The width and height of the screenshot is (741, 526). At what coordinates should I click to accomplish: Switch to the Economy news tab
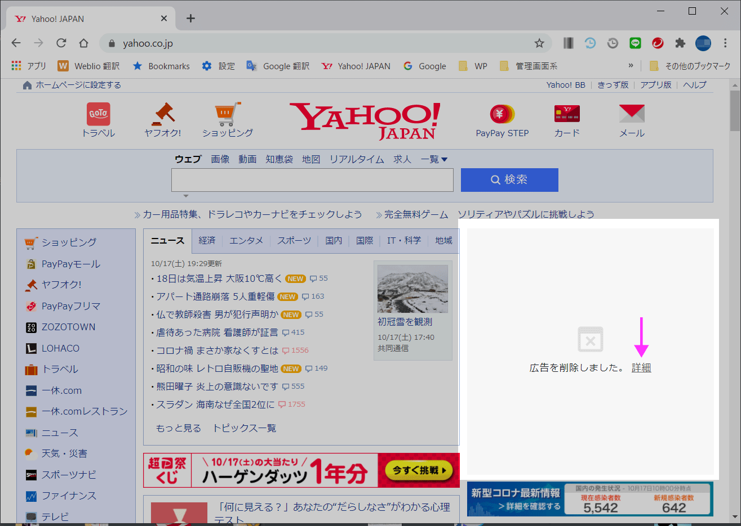207,240
